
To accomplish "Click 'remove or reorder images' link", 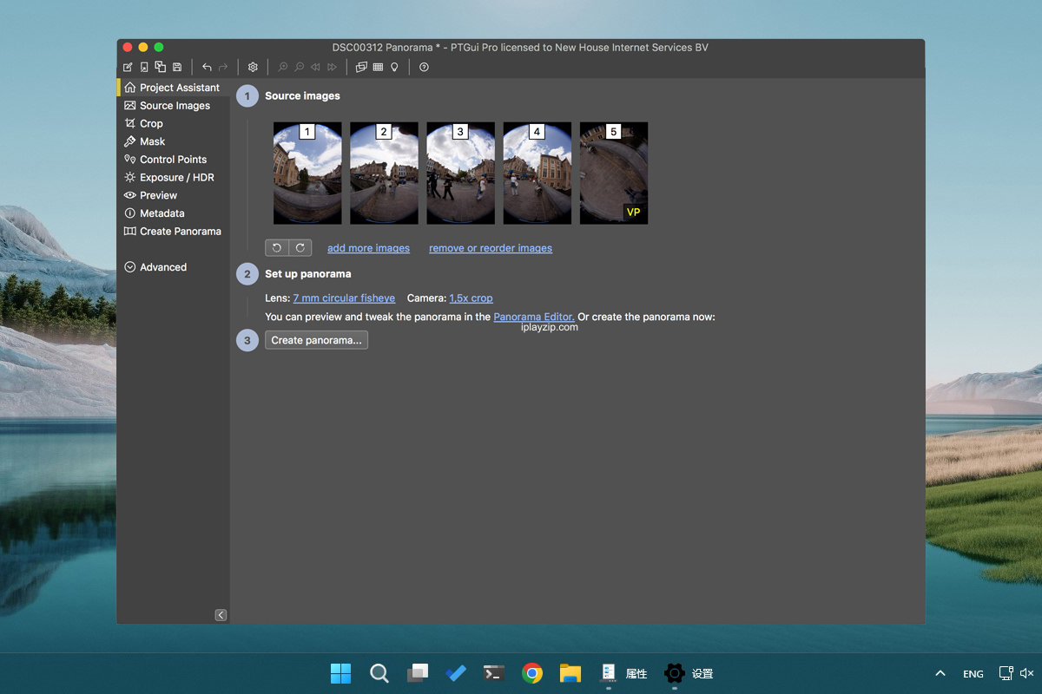I will point(491,248).
